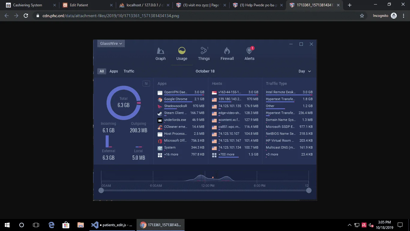The height and width of the screenshot is (231, 410).
Task: Click the flag icon beside host v163-44-155-1
Action: tap(214, 92)
